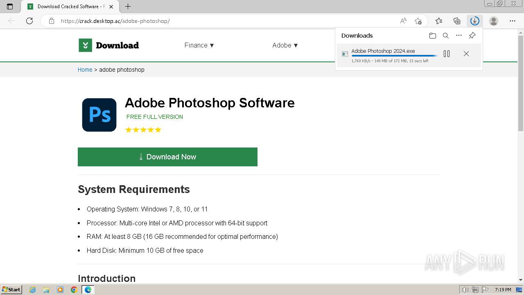Open volume speaker tray icon
The image size is (524, 295).
coord(465,290)
